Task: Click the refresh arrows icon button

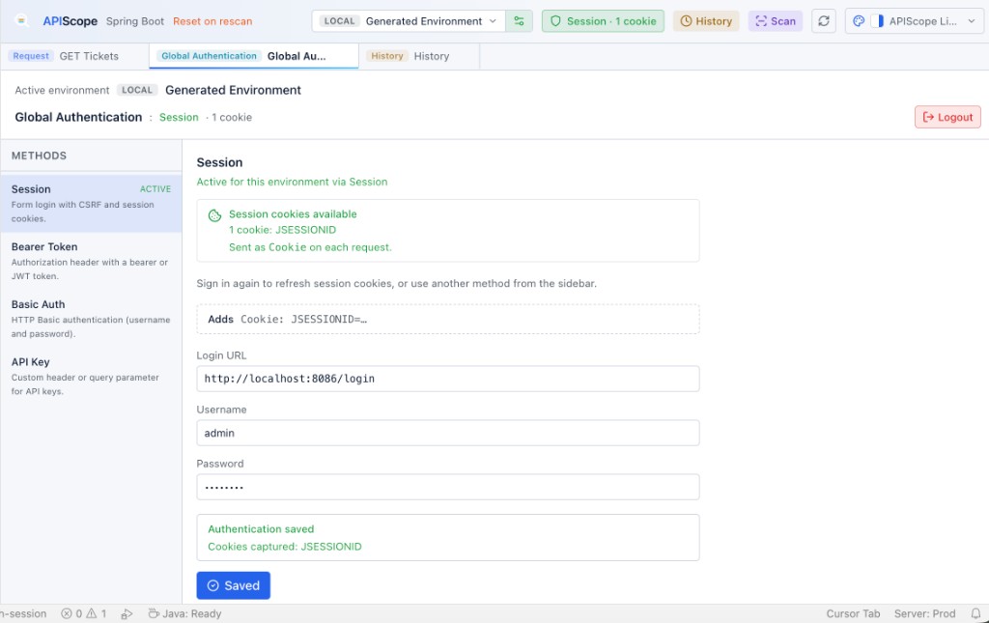Action: click(823, 21)
